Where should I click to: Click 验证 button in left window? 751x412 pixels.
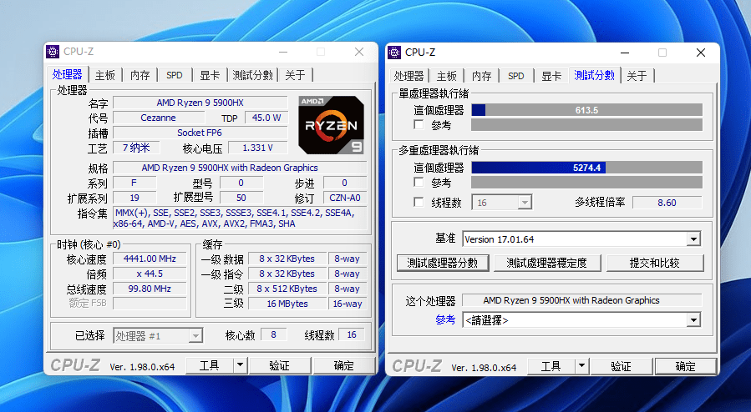pos(279,365)
